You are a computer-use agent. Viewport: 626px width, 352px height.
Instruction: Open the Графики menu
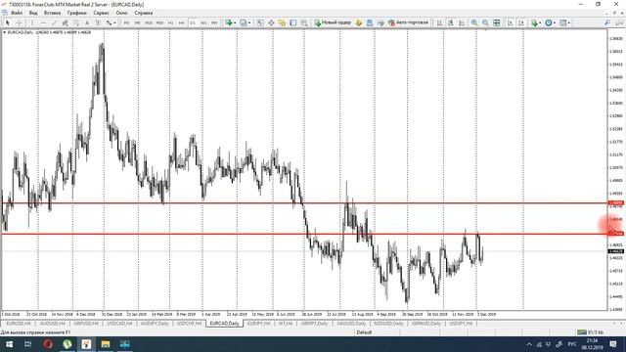tap(76, 13)
